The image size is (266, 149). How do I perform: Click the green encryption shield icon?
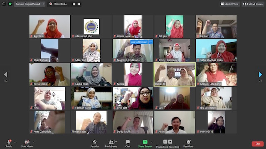[x=10, y=4]
